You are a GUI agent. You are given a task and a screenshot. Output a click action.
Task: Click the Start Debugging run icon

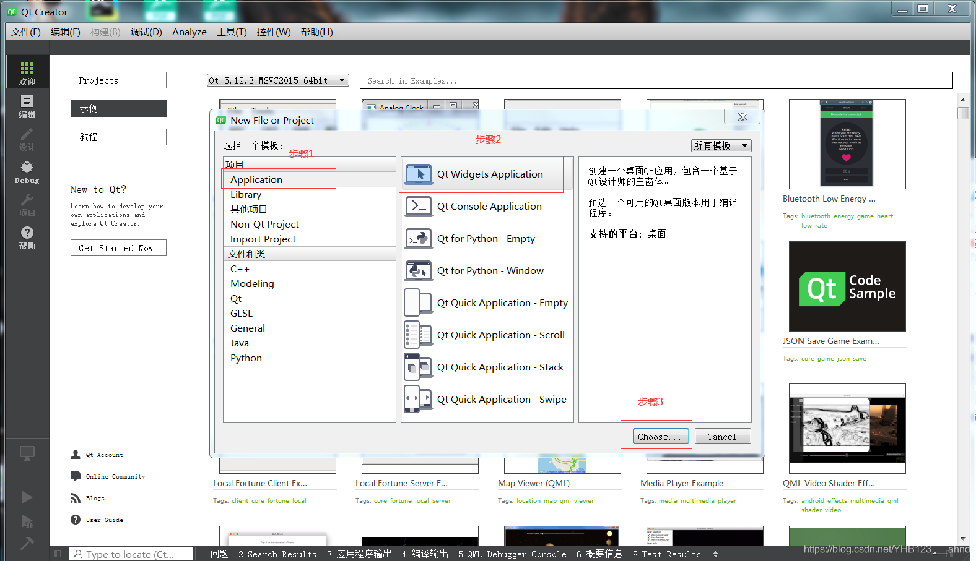(x=27, y=521)
